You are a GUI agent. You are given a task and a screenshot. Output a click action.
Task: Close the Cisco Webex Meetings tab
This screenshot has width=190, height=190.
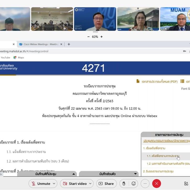(61, 44)
